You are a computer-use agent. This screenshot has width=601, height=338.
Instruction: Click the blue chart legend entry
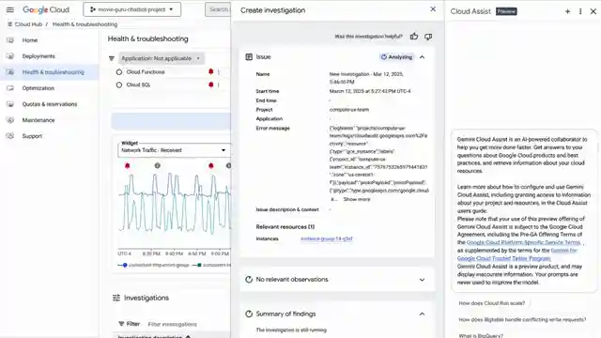[153, 265]
